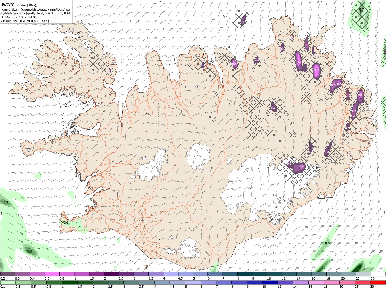Click the '20W' longitude label
Viewport: 386px width, 289px height.
(160, 2)
